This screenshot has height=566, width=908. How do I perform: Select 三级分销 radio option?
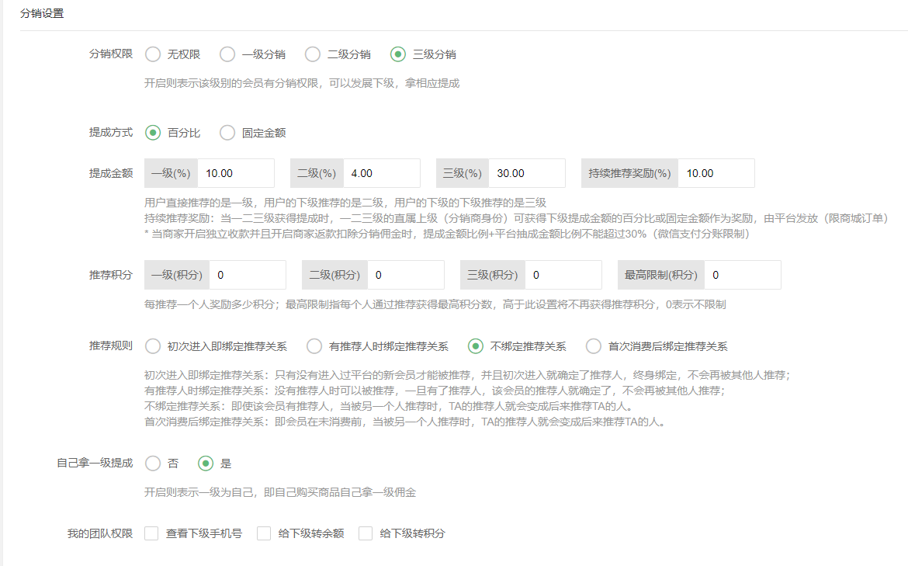(x=398, y=54)
